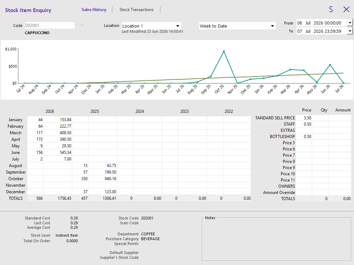Select the September 2025 amount 199.50
The width and height of the screenshot is (354, 265).
pyautogui.click(x=103, y=172)
